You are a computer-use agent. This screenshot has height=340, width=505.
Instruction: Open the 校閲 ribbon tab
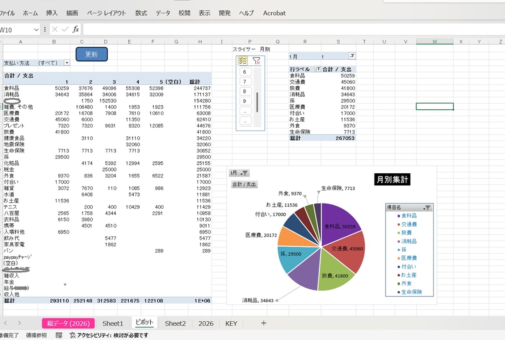(x=185, y=13)
